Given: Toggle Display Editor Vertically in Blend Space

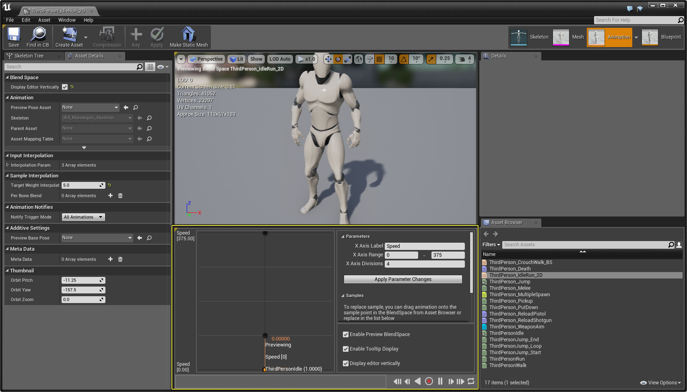Looking at the screenshot, I should tap(65, 87).
